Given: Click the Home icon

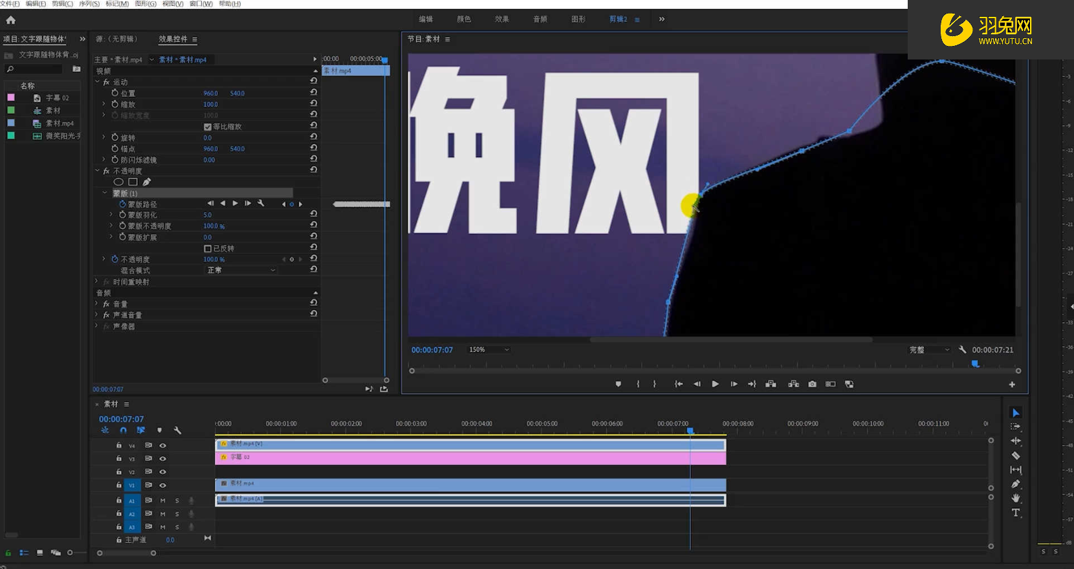Looking at the screenshot, I should [10, 20].
